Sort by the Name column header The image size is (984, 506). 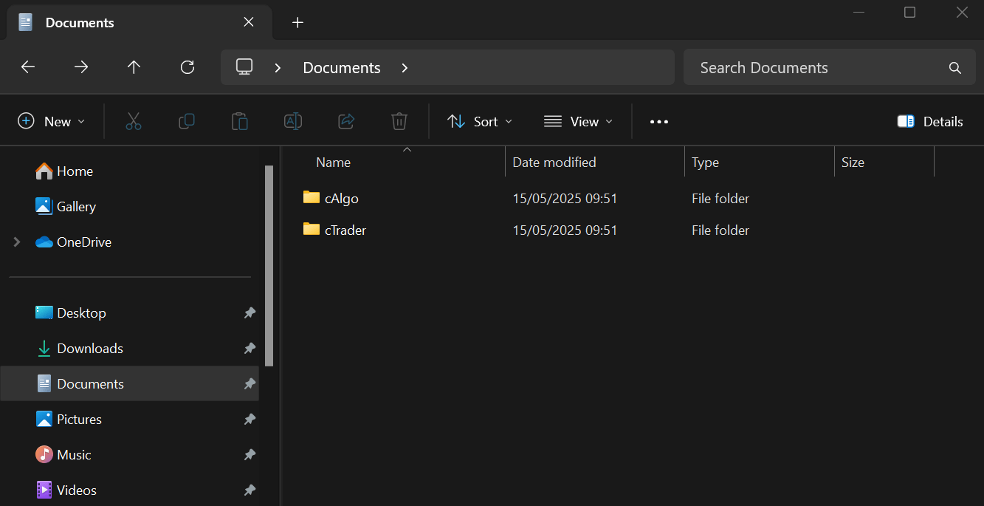[x=333, y=163]
